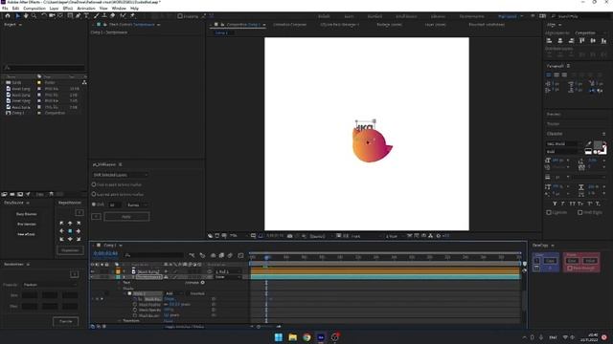Click the align left icon in Align panel
Viewport: 613px width, 344px height.
point(549,40)
